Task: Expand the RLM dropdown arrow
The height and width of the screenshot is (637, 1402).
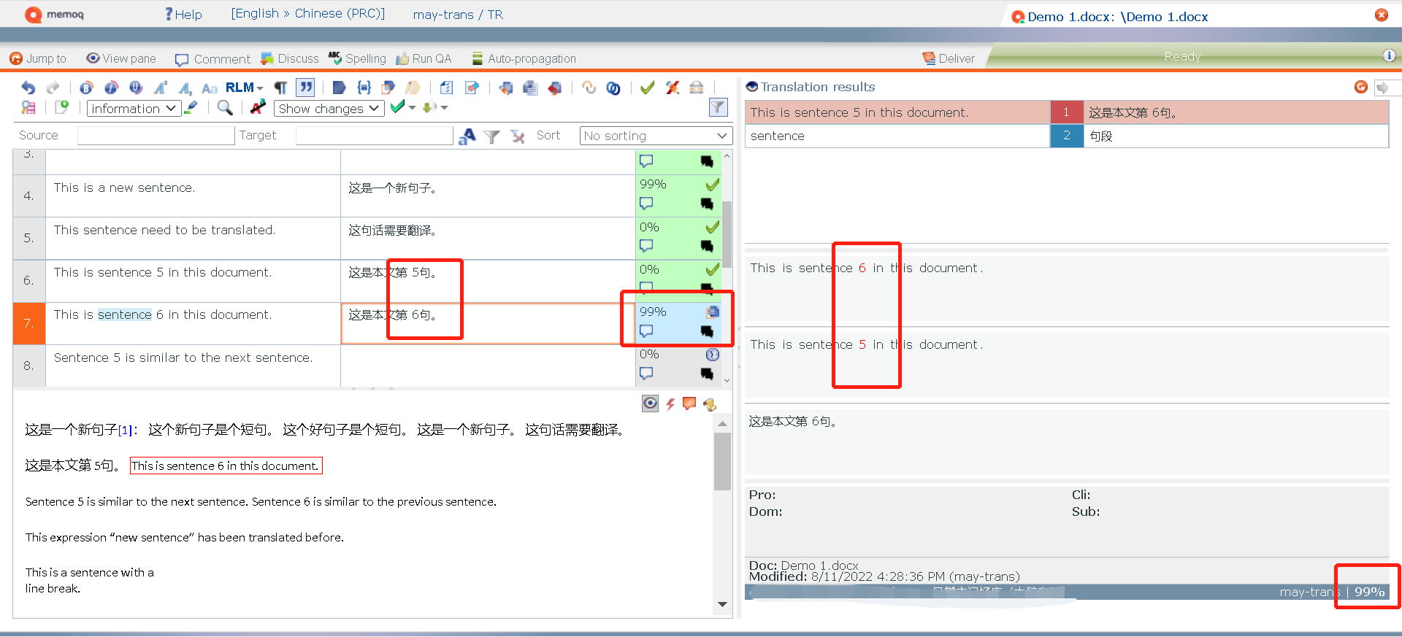Action: click(260, 88)
